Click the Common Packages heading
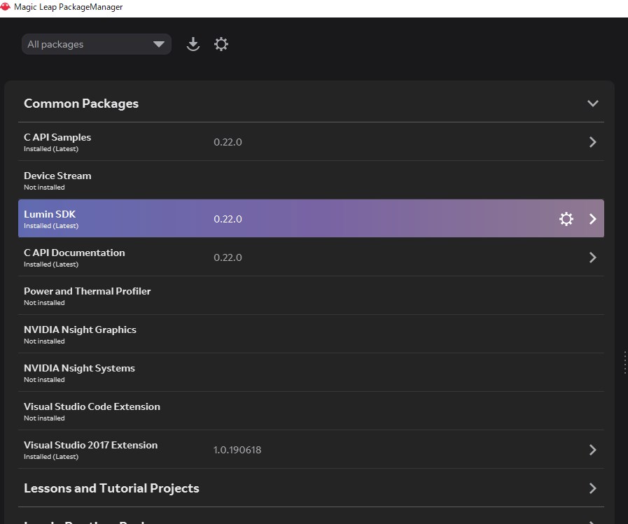 (x=81, y=104)
